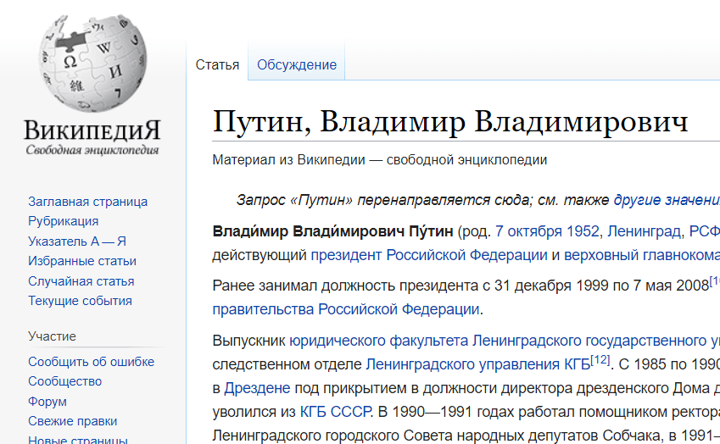Image resolution: width=720 pixels, height=444 pixels.
Task: Click the article title Путин, Владимир Владимирович
Action: coord(450,122)
